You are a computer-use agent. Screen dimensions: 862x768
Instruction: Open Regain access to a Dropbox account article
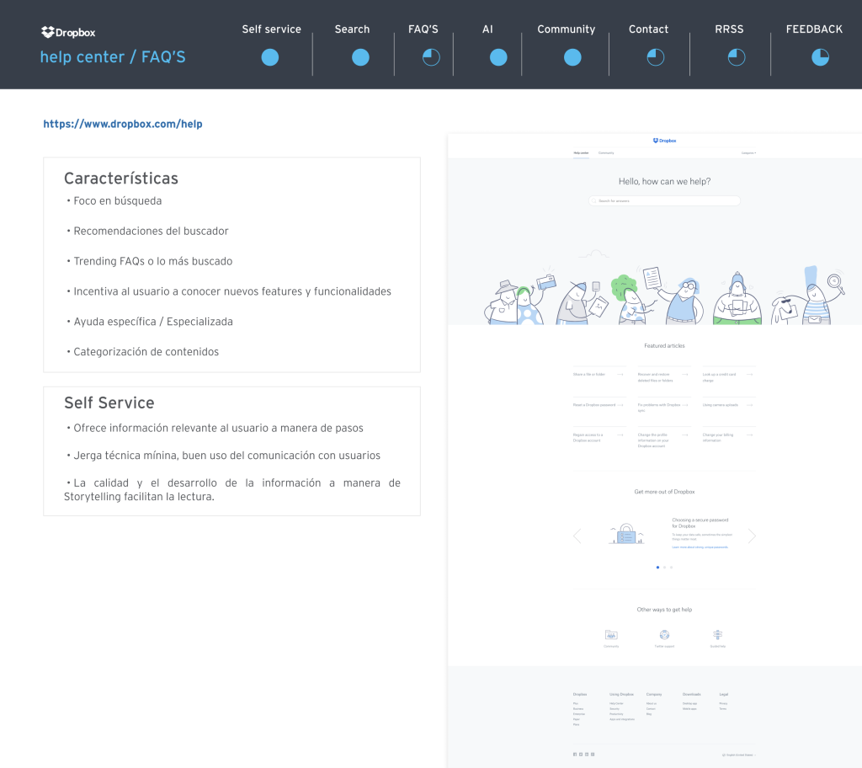click(588, 438)
